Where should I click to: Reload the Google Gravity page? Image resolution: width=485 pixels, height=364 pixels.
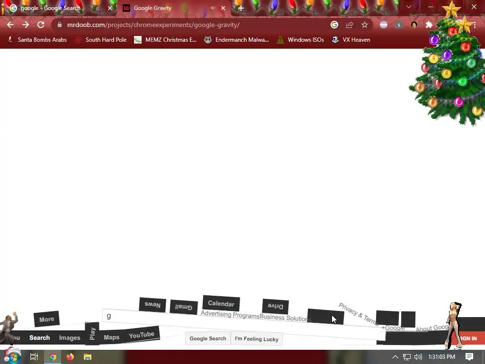(x=41, y=25)
